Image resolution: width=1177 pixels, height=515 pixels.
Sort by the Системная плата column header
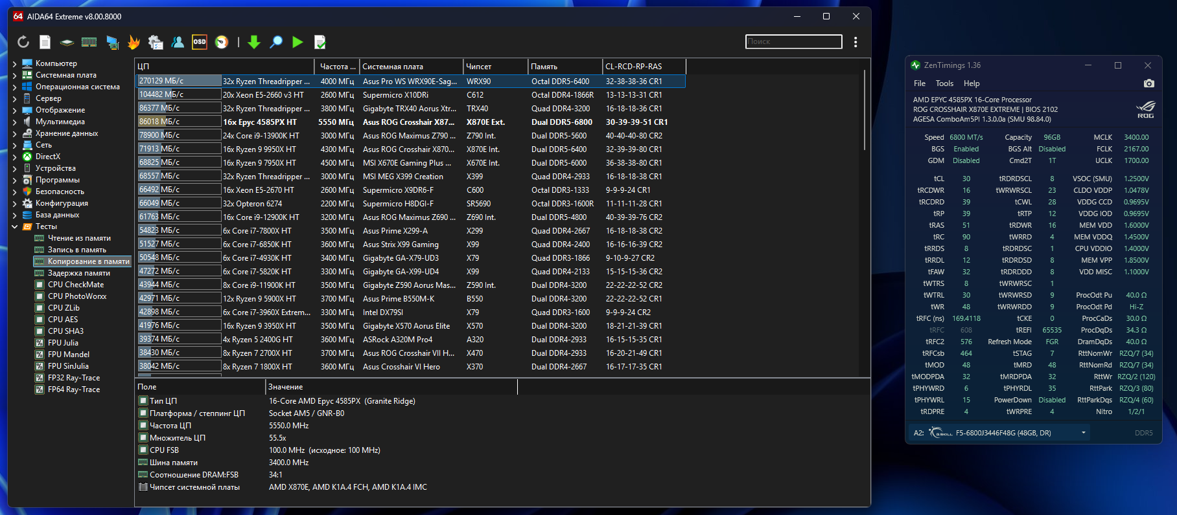[412, 66]
